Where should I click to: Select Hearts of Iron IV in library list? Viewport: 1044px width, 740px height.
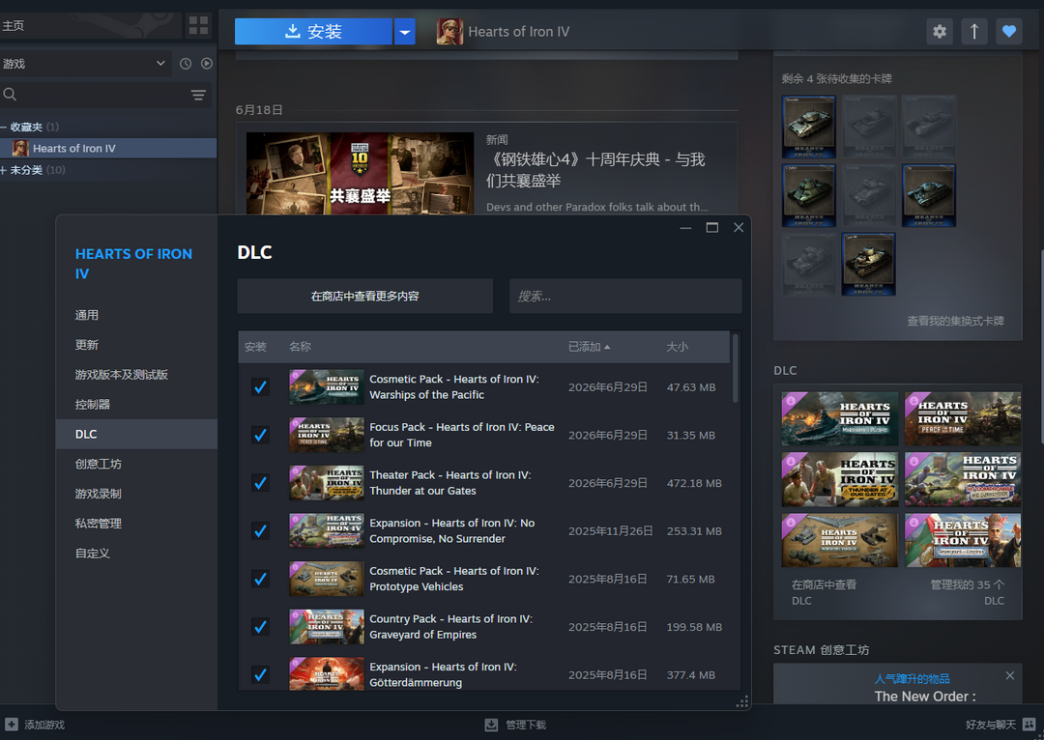[108, 148]
